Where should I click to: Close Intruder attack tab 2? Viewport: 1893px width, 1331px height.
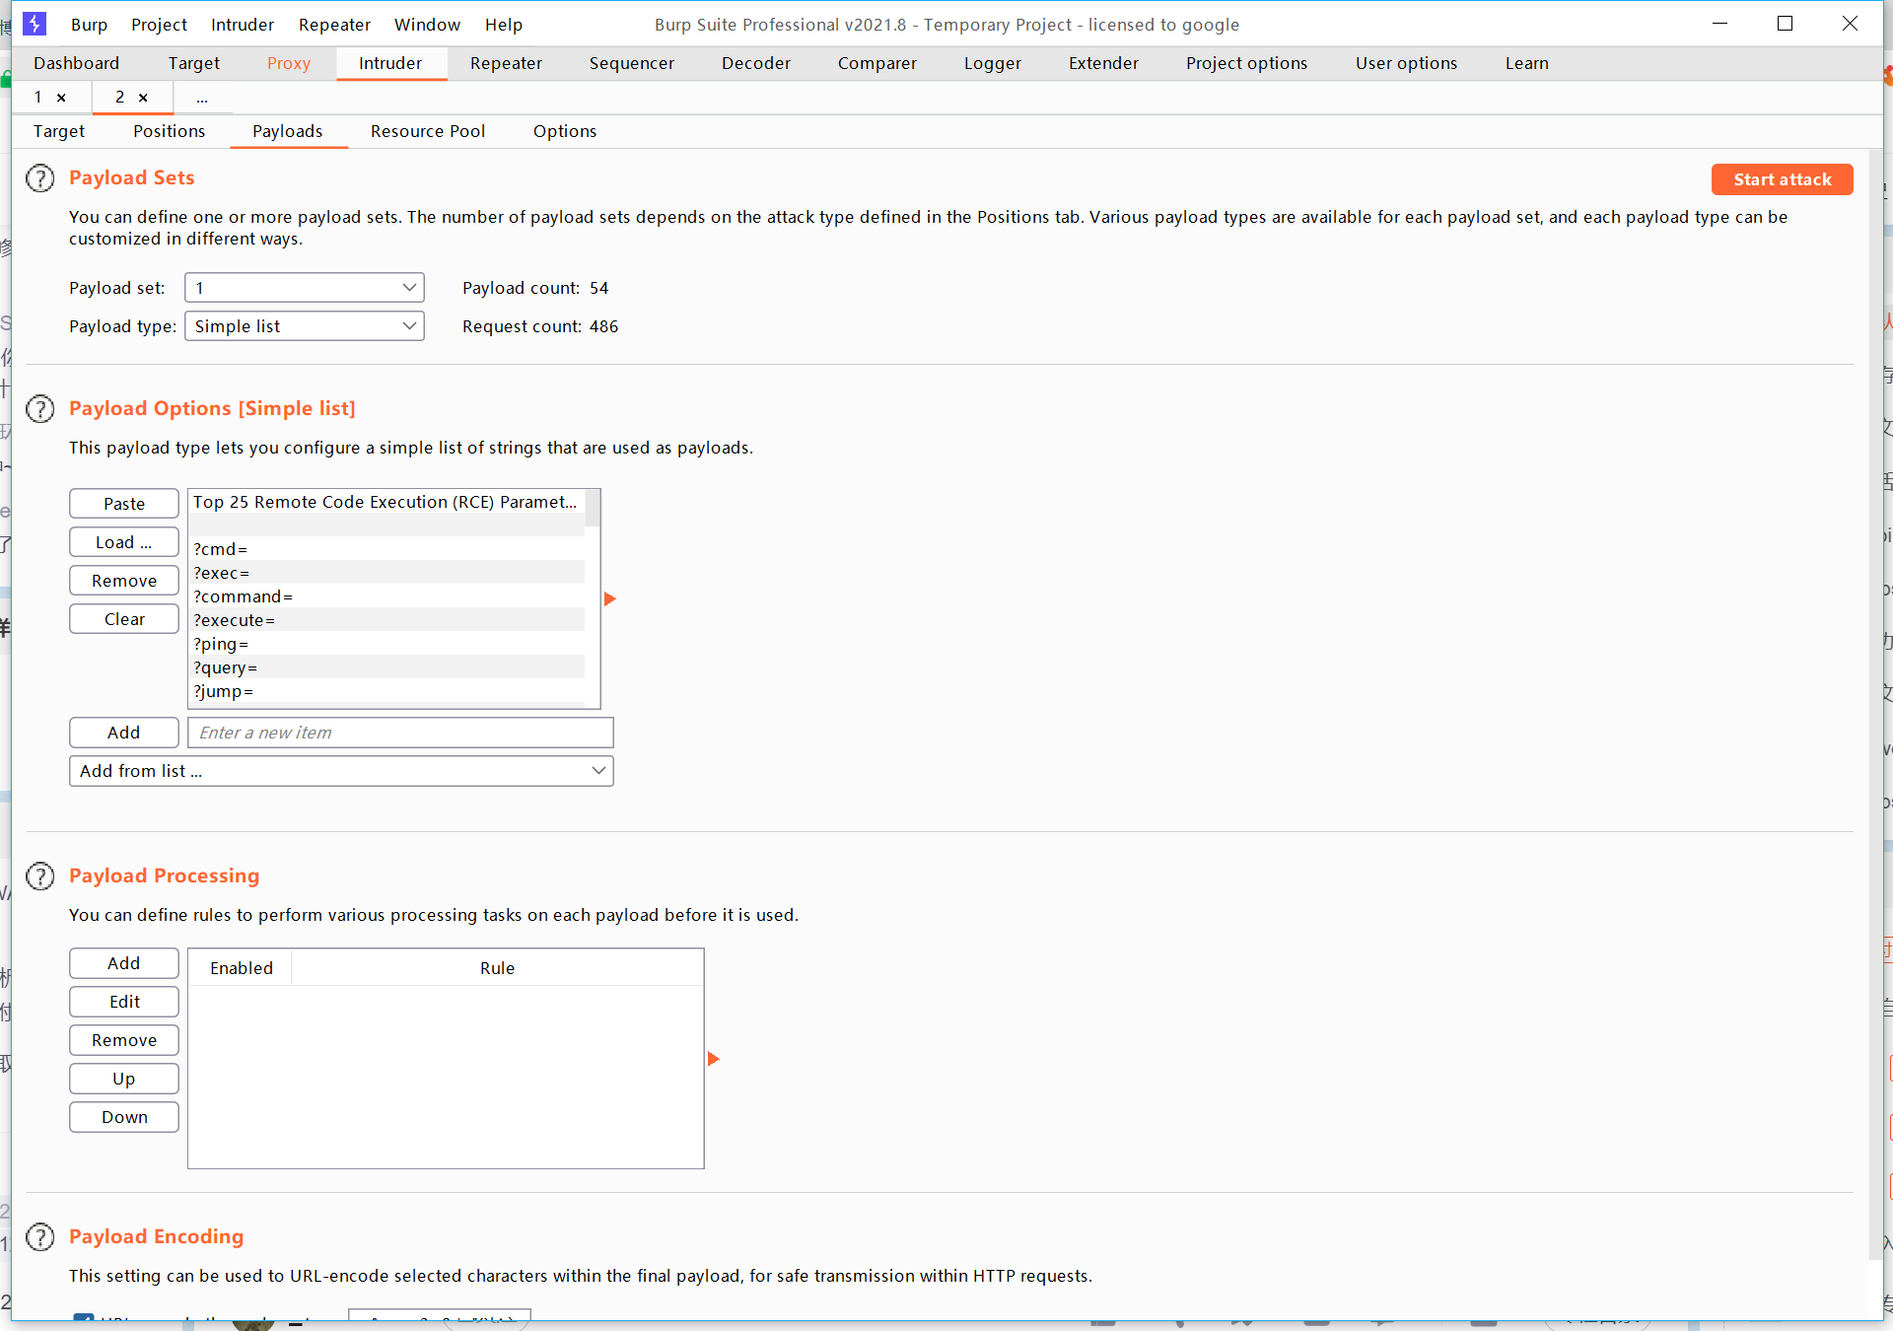[143, 98]
